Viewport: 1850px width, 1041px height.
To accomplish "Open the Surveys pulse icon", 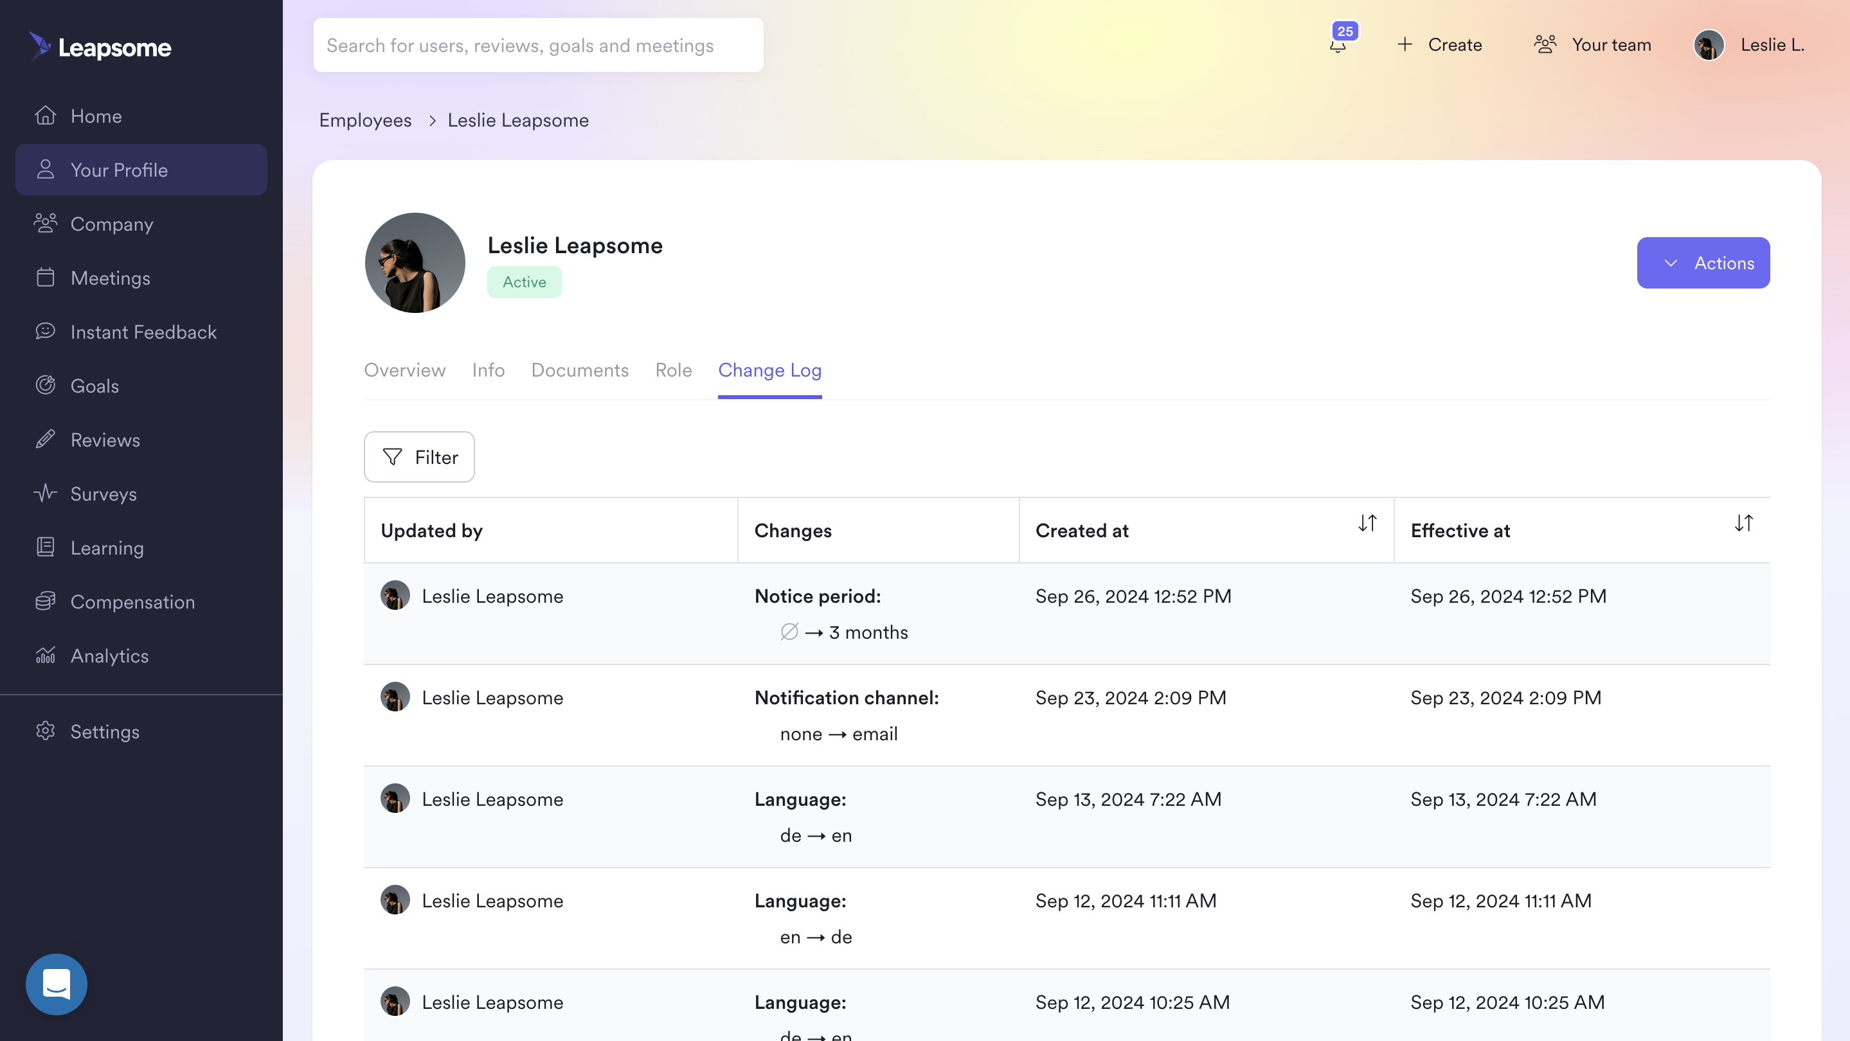I will [45, 494].
